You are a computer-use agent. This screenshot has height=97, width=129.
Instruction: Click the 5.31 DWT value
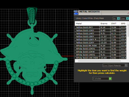click(x=114, y=49)
